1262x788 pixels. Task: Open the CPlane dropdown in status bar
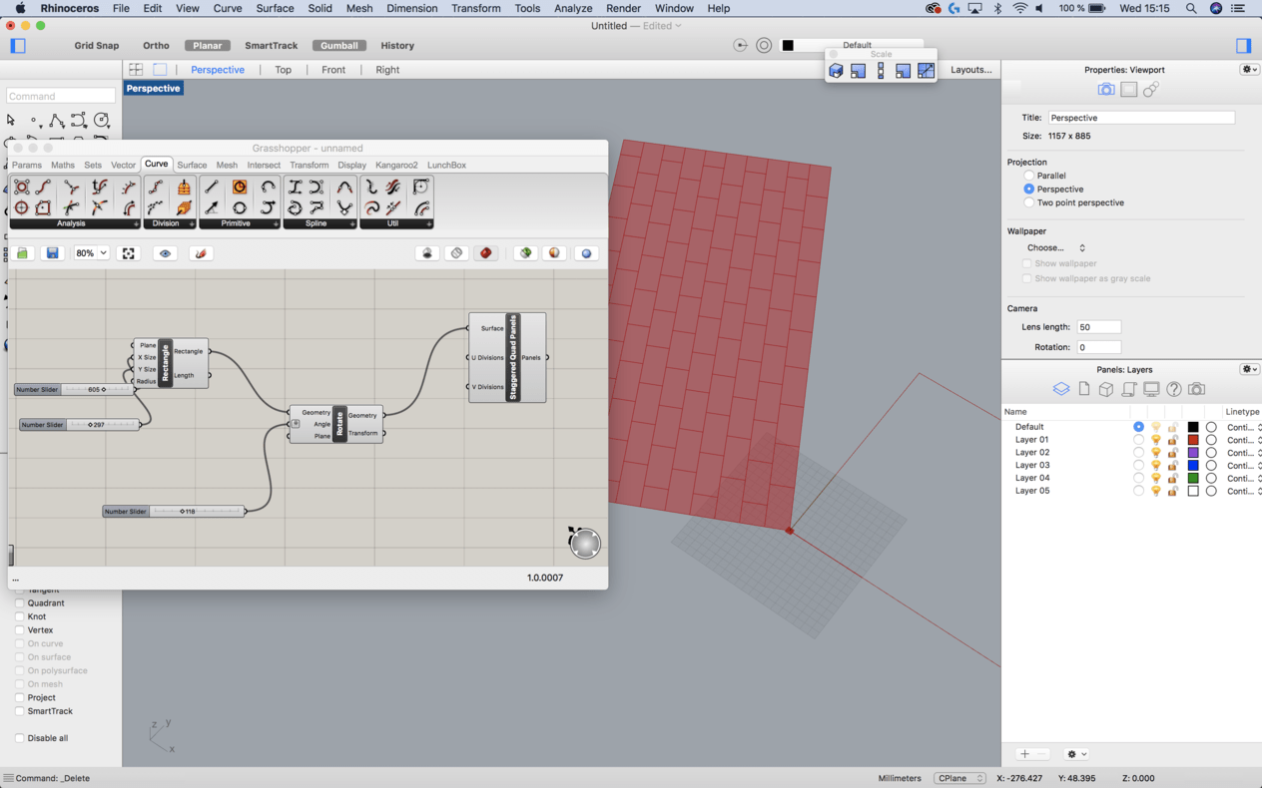click(x=960, y=778)
